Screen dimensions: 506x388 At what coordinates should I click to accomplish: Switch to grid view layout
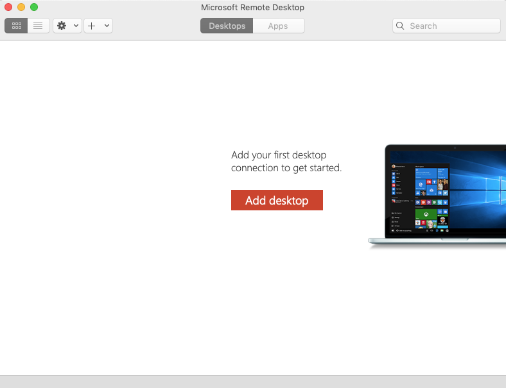click(16, 26)
